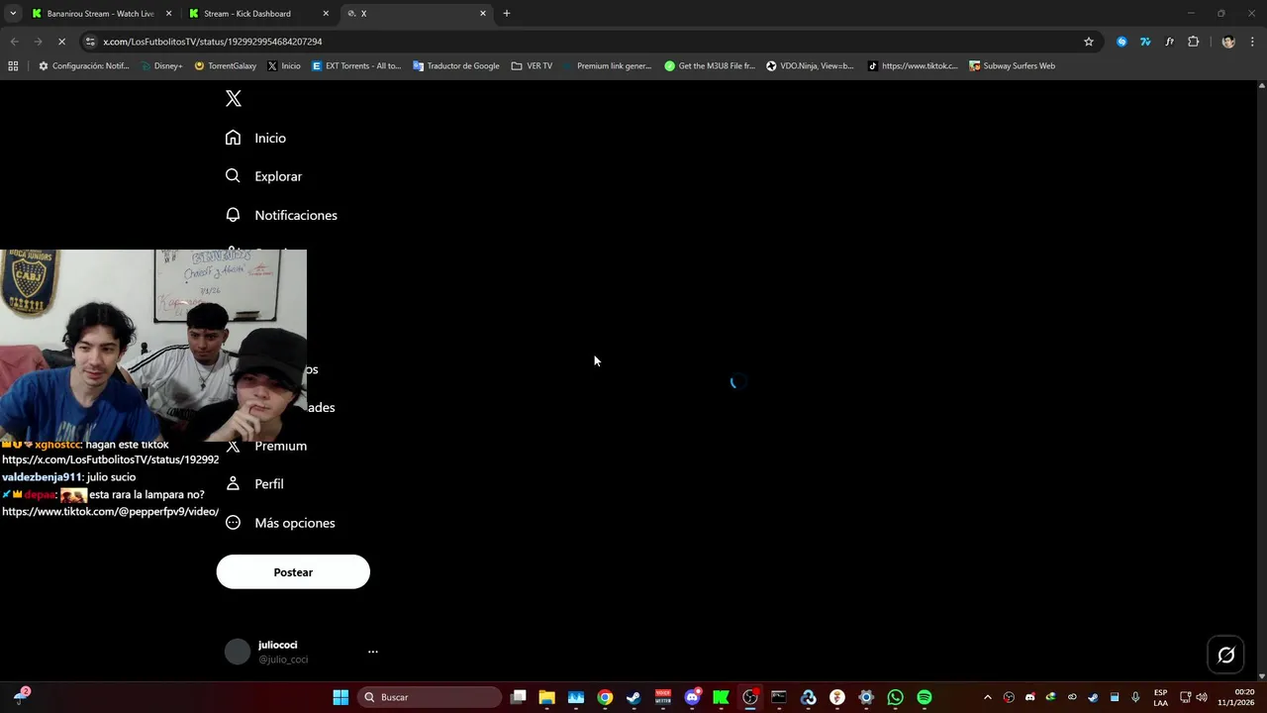Open the Windows Start menu
Viewport: 1267px width, 713px height.
coord(341,697)
